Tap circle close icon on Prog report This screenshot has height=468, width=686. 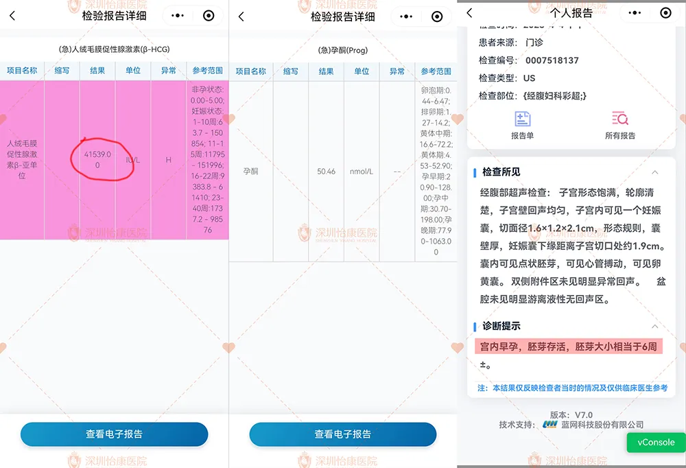[x=437, y=16]
